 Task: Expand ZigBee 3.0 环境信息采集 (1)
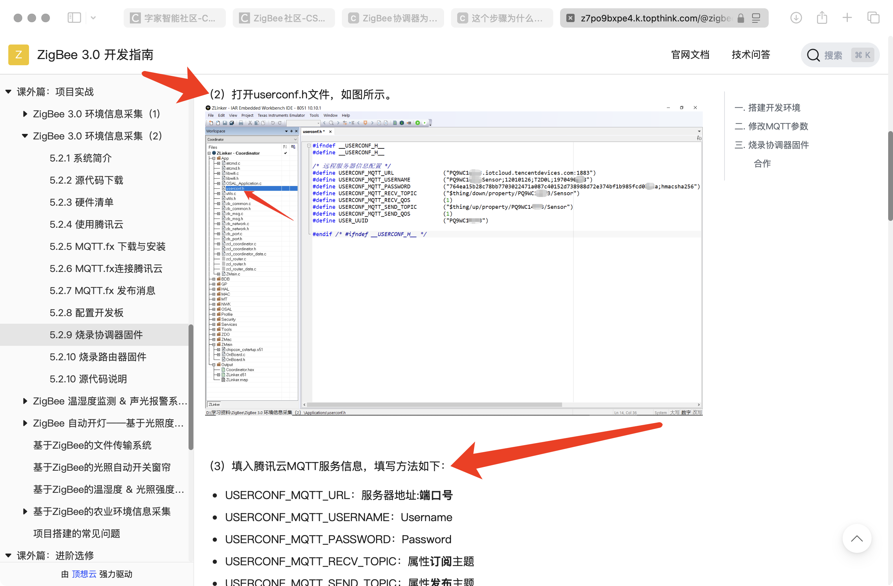[25, 114]
